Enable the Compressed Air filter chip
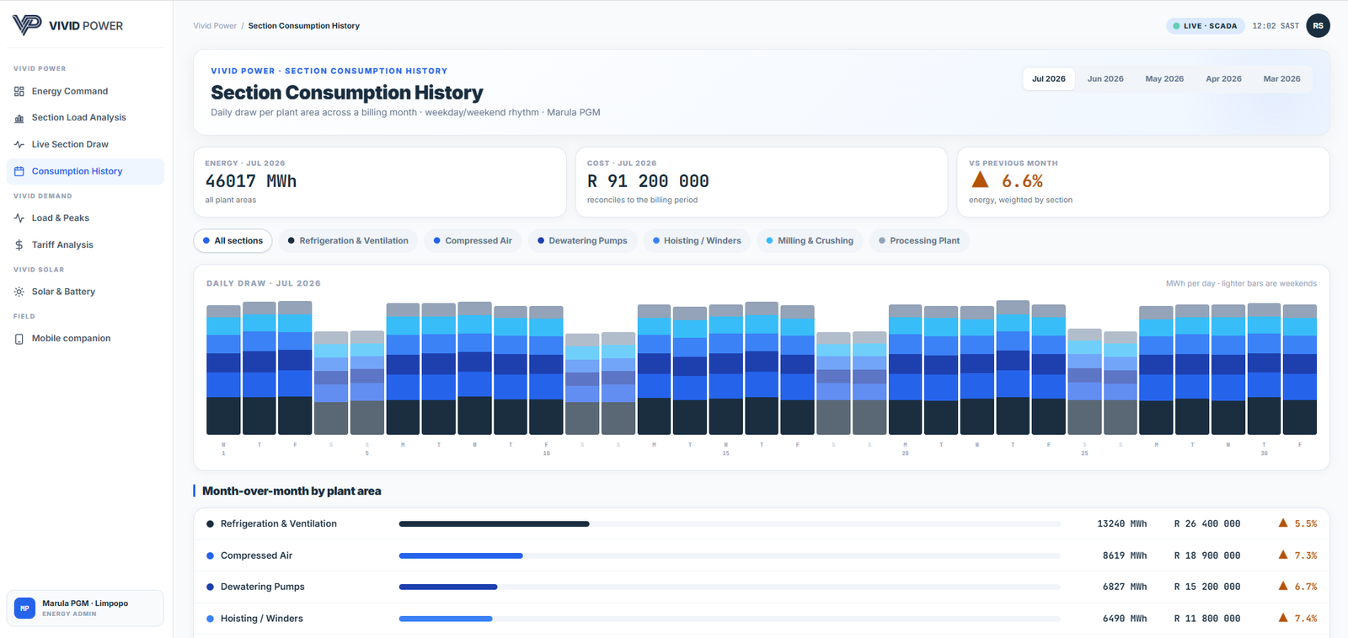 coord(473,241)
